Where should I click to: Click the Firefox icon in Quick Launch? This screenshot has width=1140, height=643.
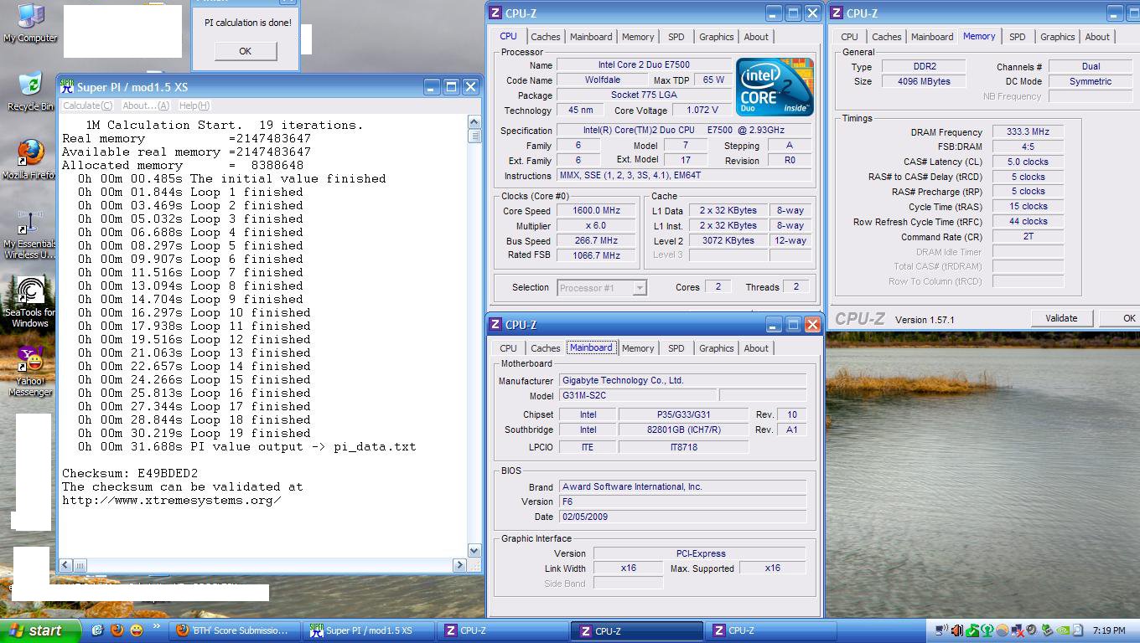117,630
